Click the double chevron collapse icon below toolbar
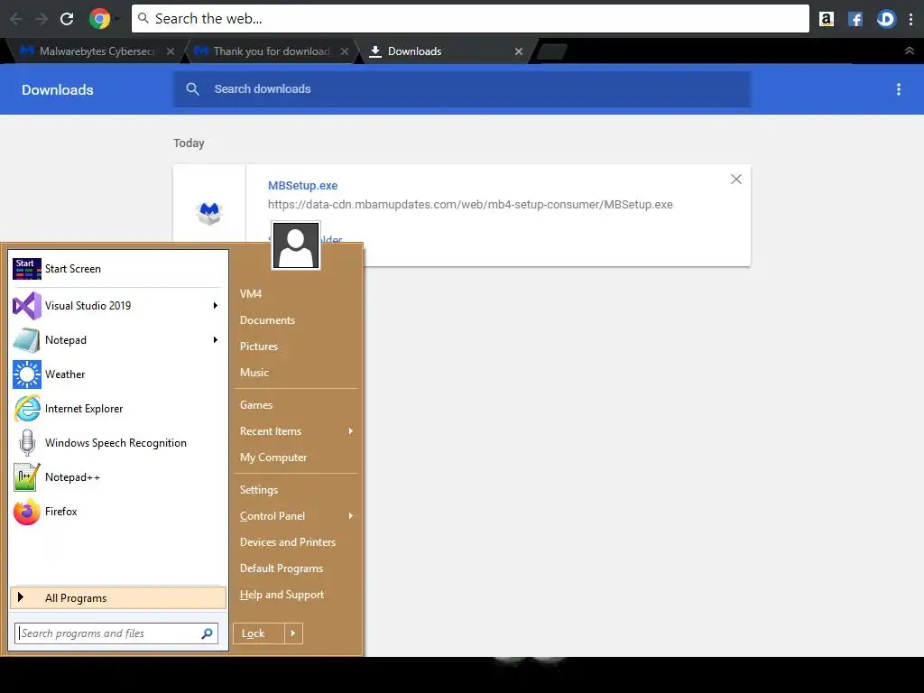The image size is (924, 693). tap(910, 51)
